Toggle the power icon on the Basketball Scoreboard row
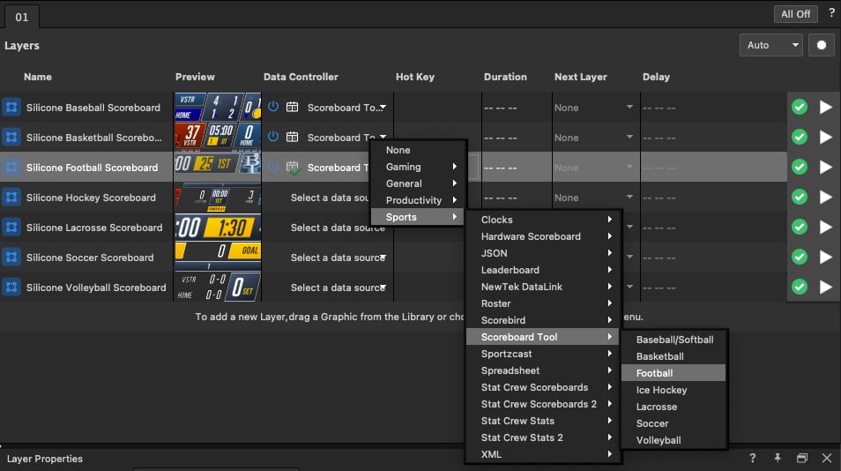This screenshot has width=841, height=471. 273,137
